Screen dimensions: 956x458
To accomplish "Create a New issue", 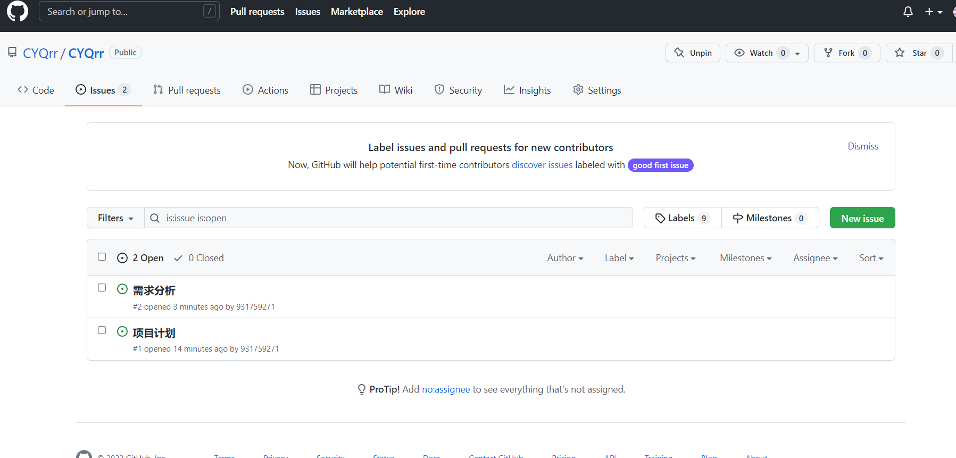I will coord(862,218).
